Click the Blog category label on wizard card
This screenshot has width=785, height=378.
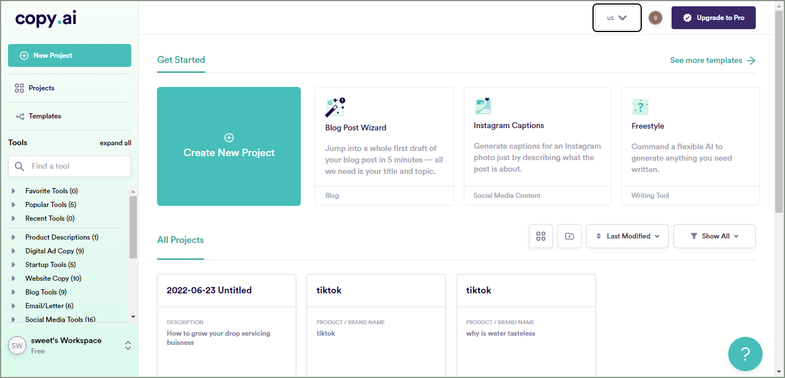point(332,196)
